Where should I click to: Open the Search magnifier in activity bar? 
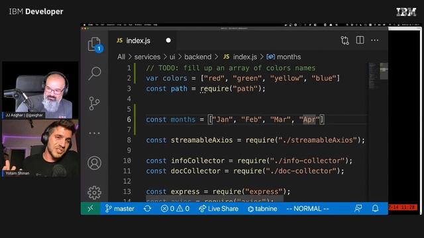(94, 73)
